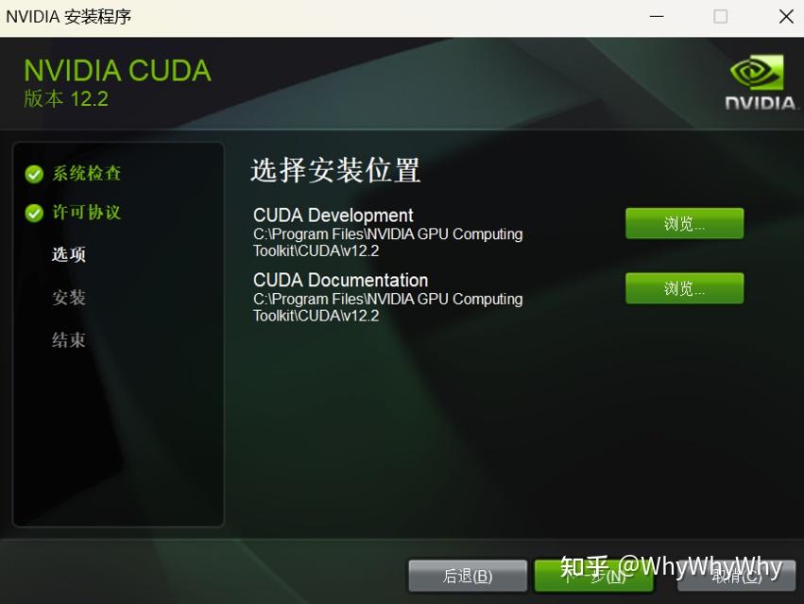Select the 安装 step in sidebar
This screenshot has height=604, width=804.
click(69, 297)
